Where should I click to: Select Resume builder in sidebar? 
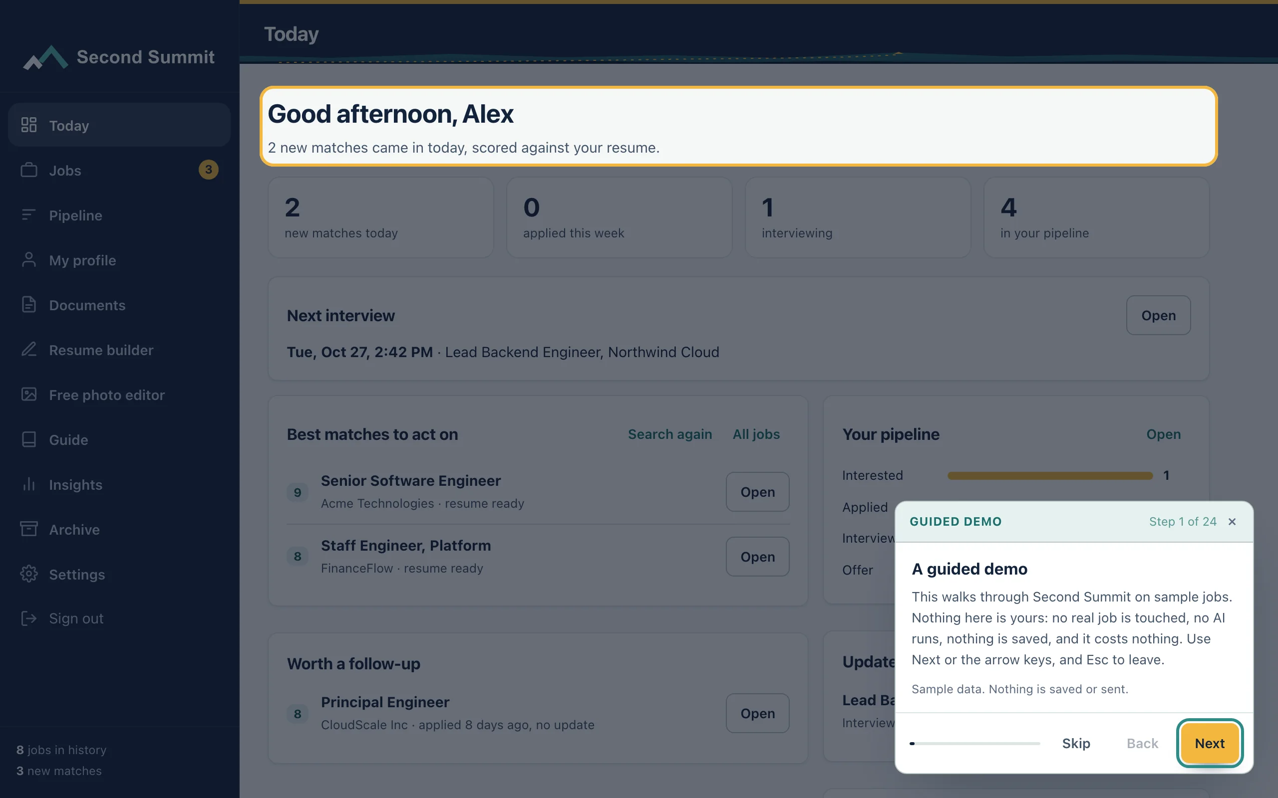pos(119,350)
